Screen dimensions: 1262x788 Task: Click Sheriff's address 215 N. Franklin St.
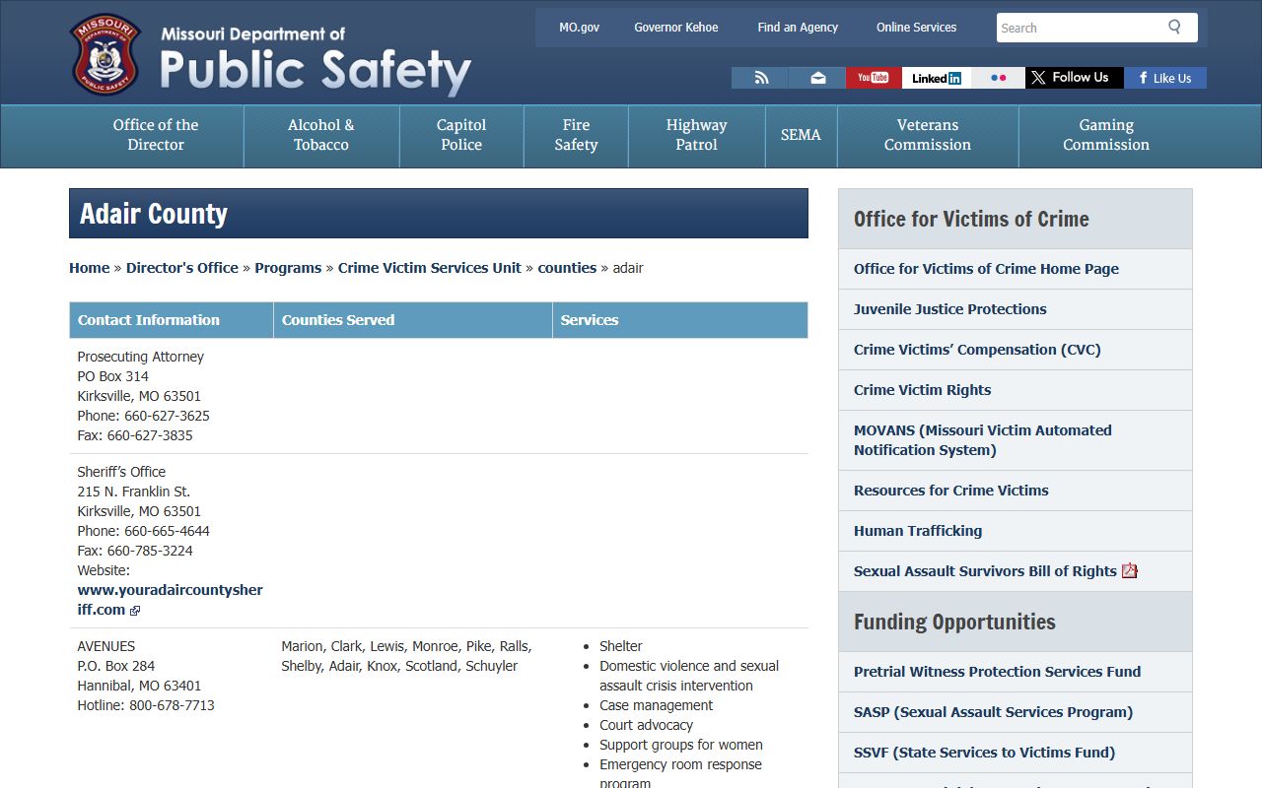(134, 492)
